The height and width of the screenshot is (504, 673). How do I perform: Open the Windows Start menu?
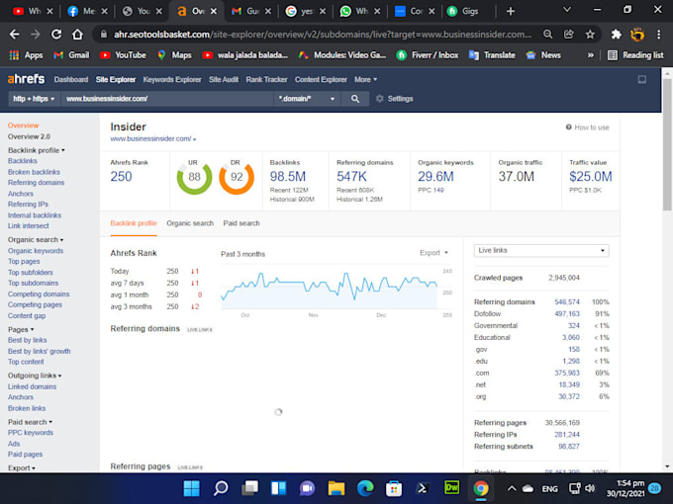(x=191, y=488)
